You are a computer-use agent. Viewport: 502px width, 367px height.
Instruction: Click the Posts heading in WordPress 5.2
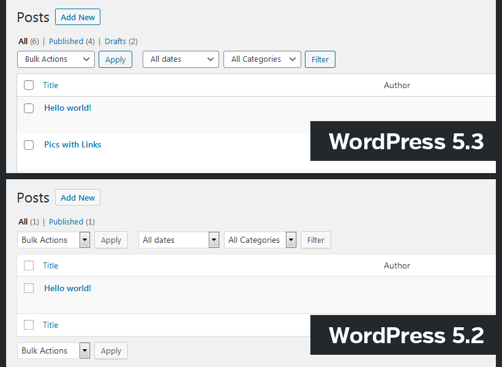[33, 198]
